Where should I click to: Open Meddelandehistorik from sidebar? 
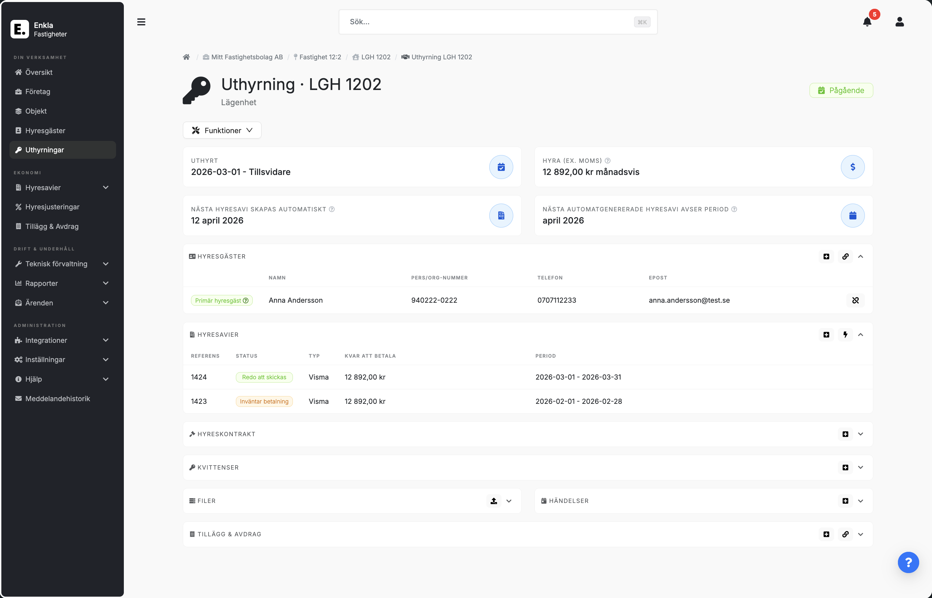point(57,399)
